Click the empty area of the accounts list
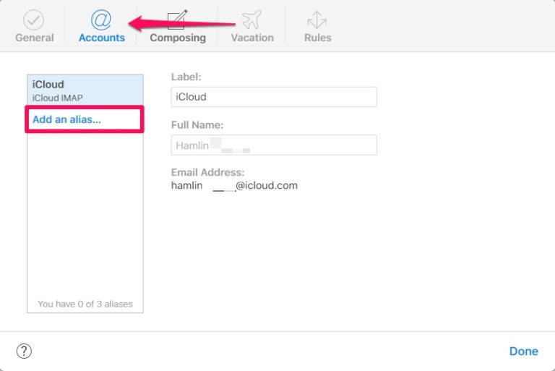Screen dimensions: 555x371 [85, 217]
